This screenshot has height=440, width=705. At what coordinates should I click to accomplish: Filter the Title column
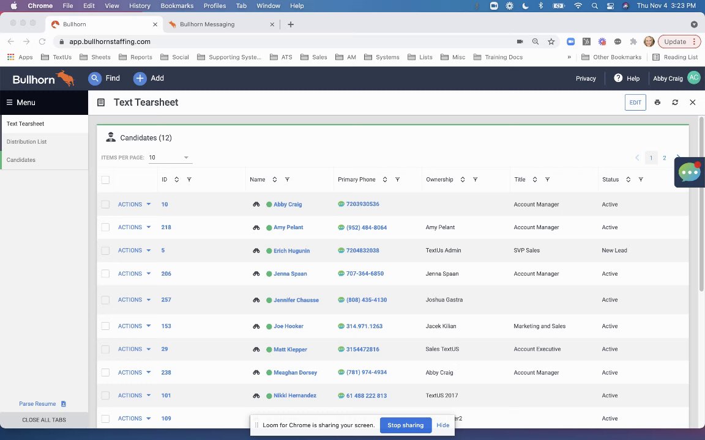click(547, 180)
